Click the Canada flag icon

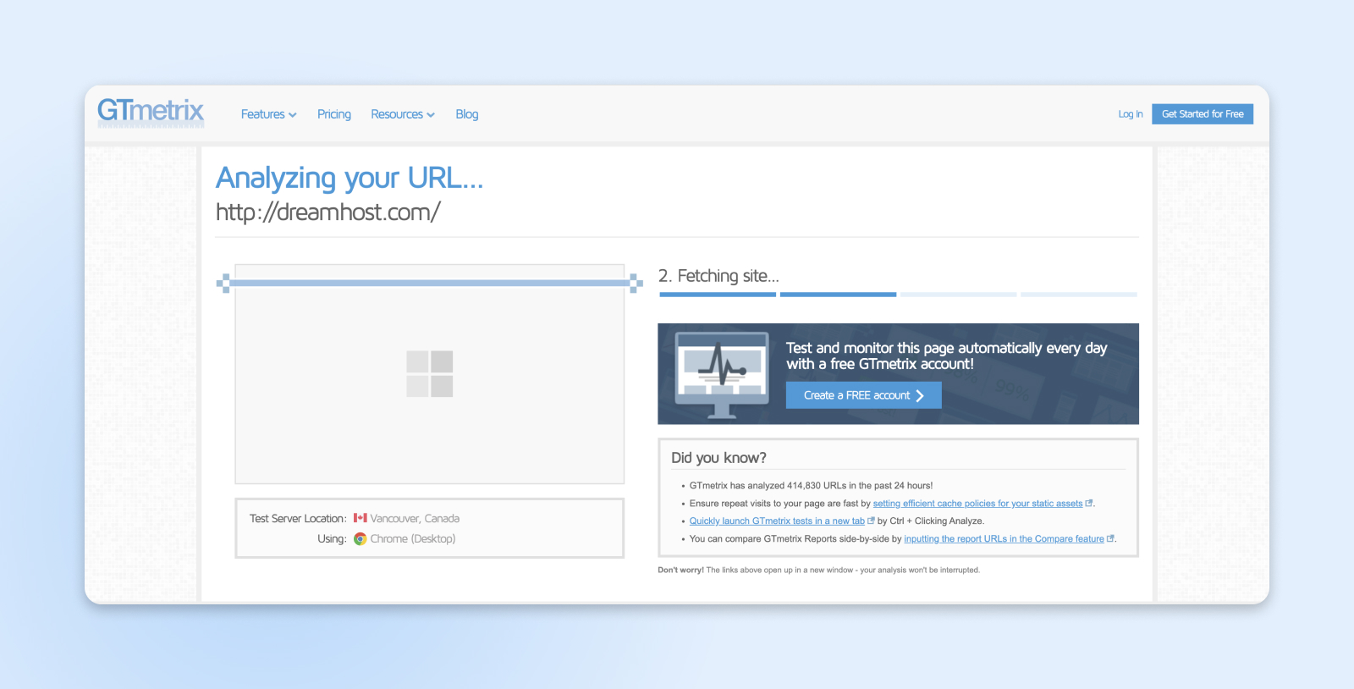(361, 518)
